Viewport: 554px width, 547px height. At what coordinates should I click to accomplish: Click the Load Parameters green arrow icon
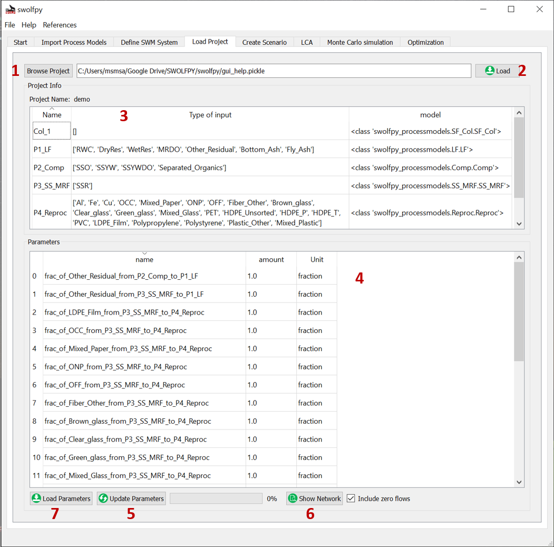36,499
